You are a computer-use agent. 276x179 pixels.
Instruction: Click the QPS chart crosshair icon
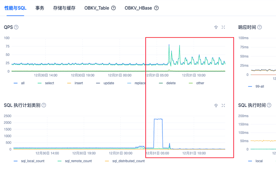point(216,27)
